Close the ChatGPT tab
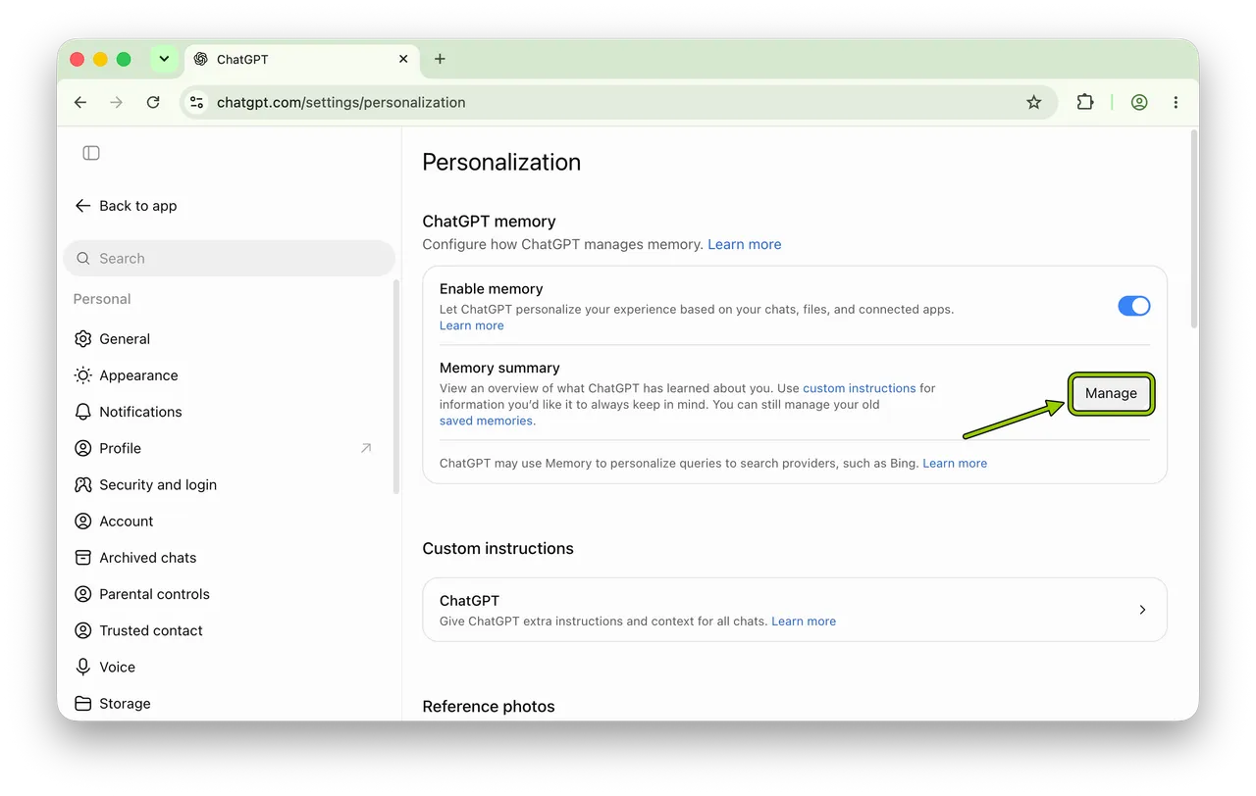The image size is (1256, 796). 403,59
